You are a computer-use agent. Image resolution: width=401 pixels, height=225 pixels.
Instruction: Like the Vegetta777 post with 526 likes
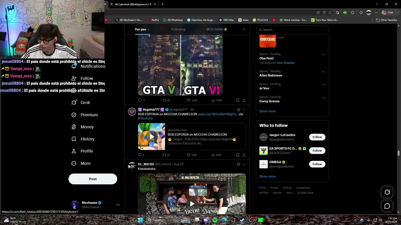tap(191, 155)
